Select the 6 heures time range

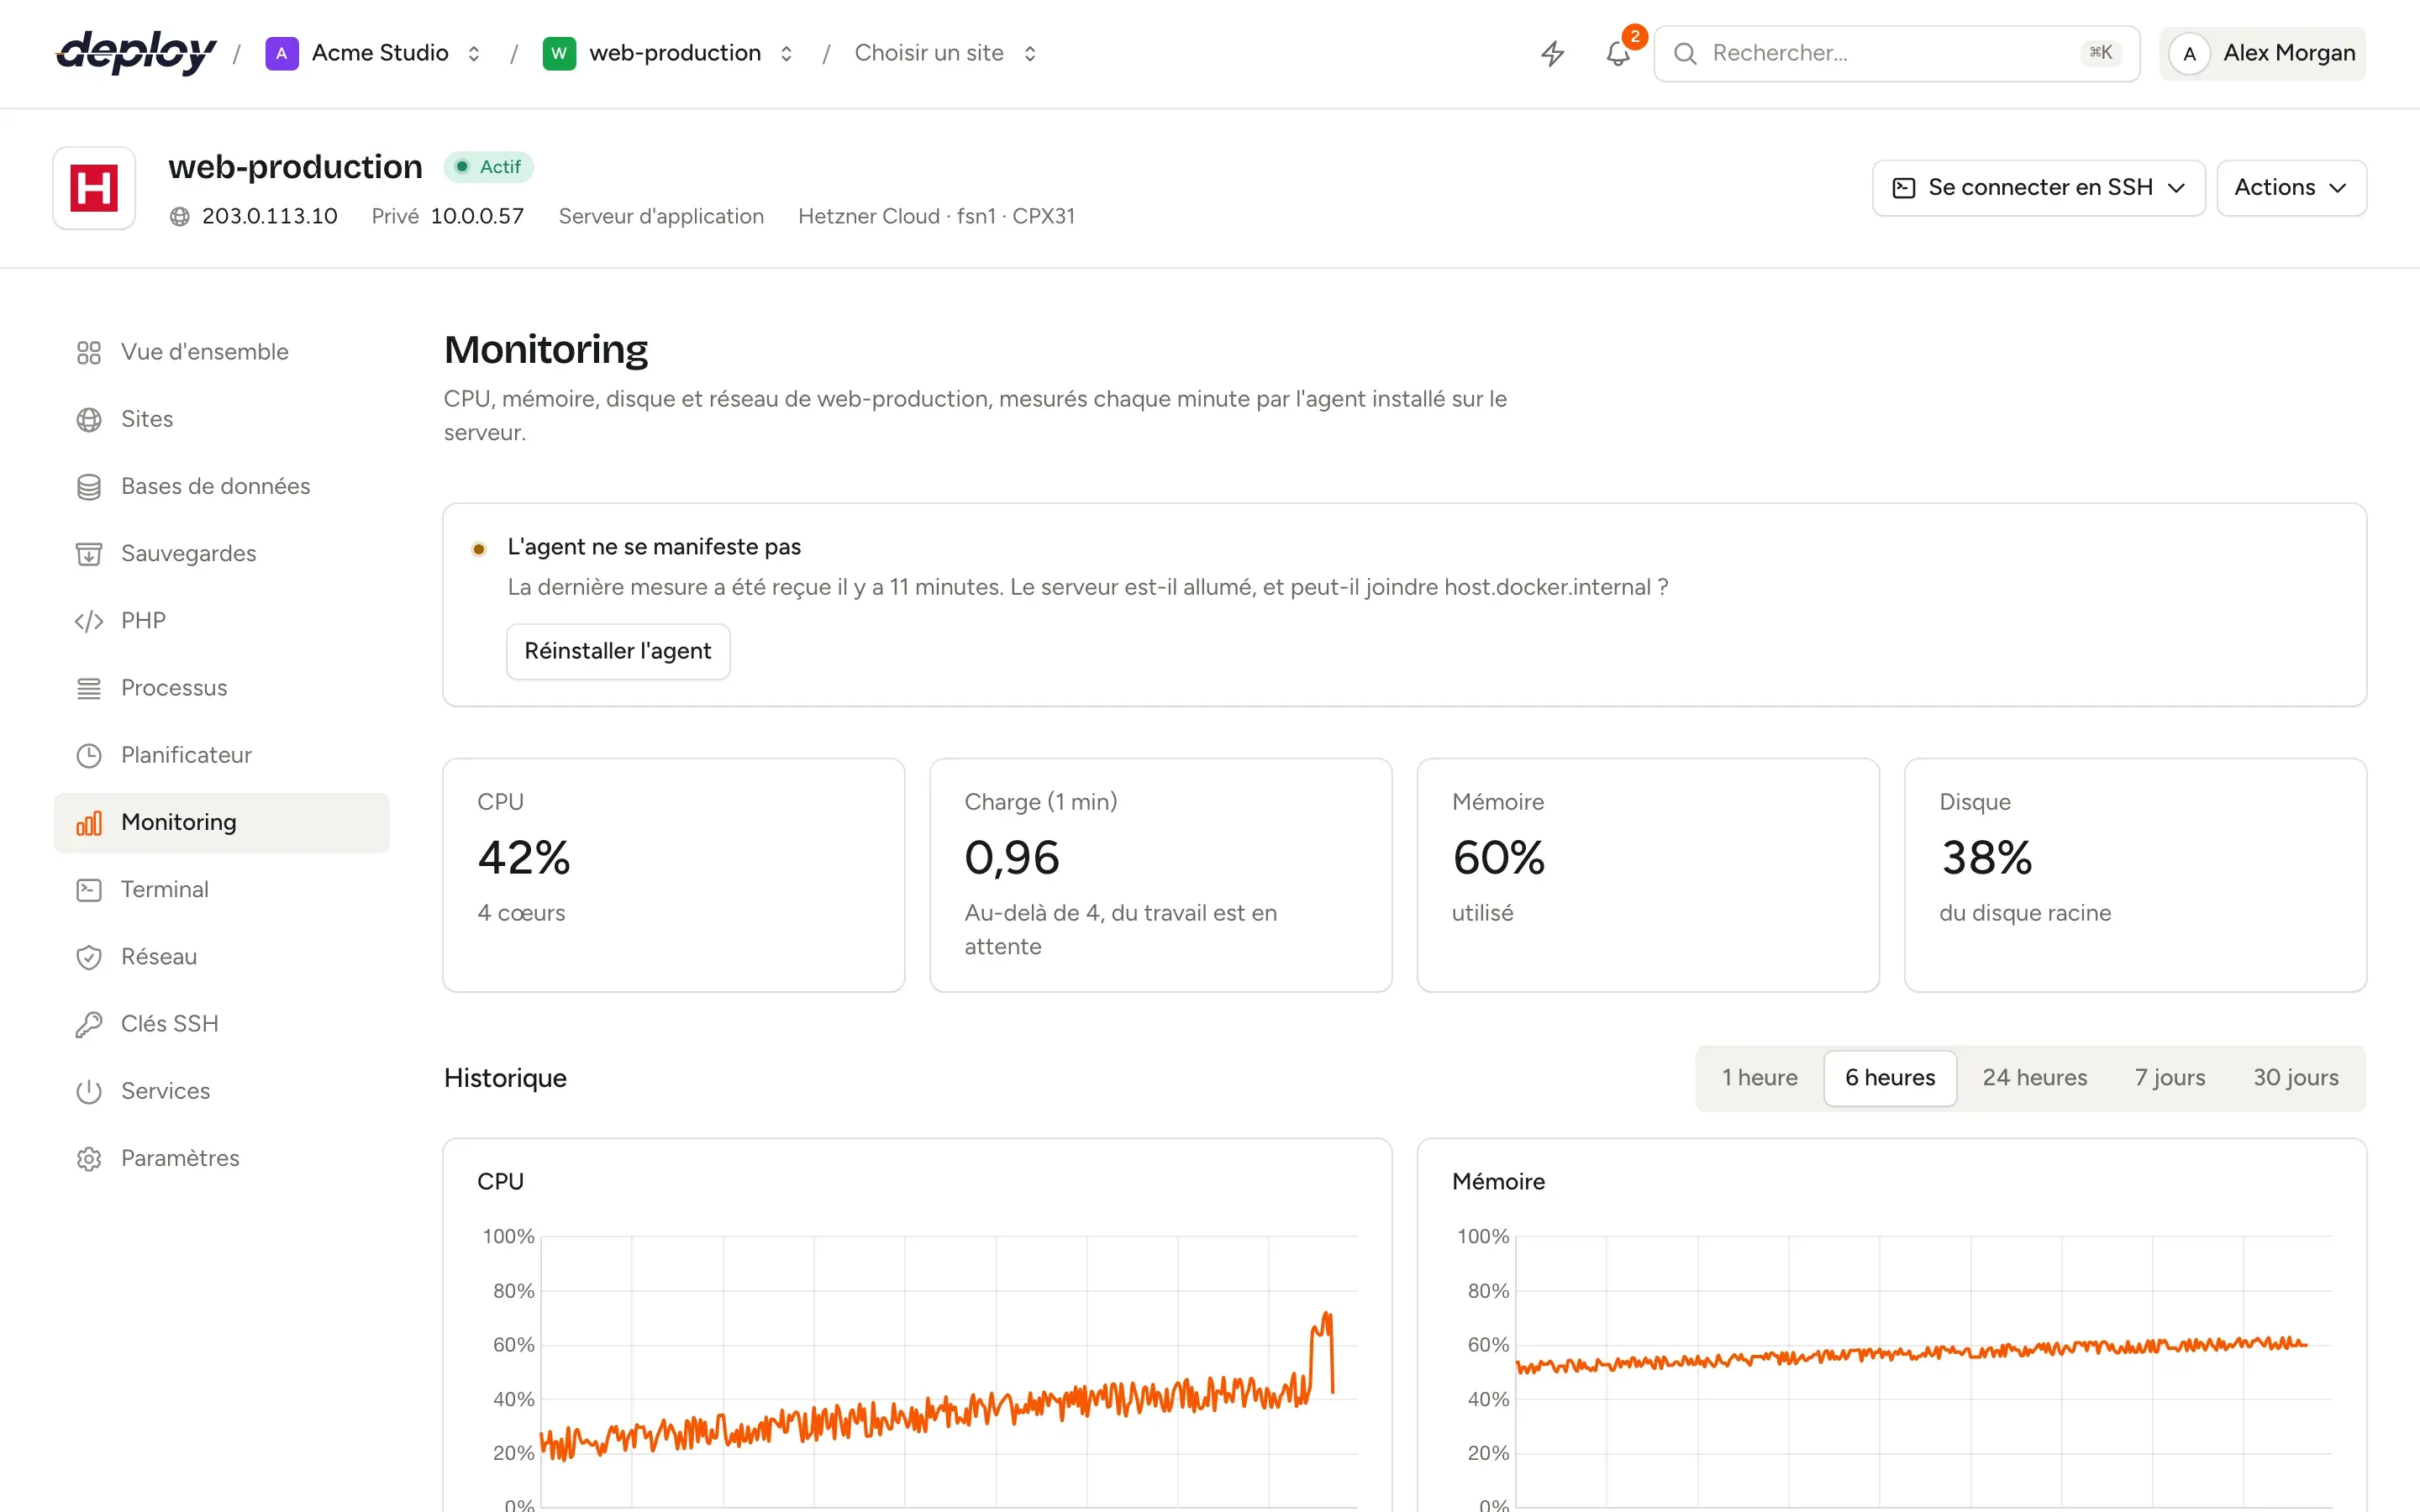[1889, 1077]
